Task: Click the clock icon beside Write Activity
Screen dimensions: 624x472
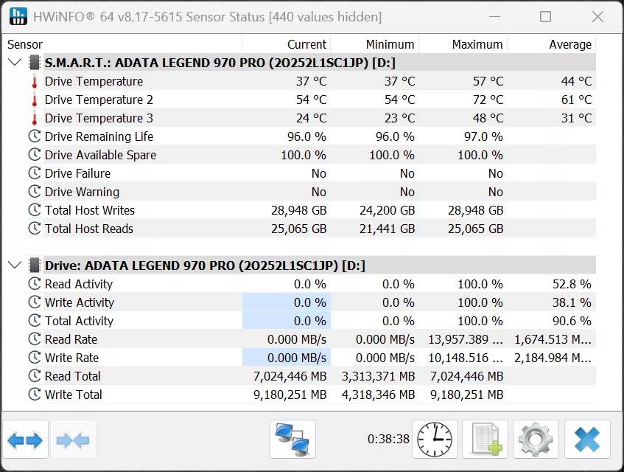Action: pos(35,302)
